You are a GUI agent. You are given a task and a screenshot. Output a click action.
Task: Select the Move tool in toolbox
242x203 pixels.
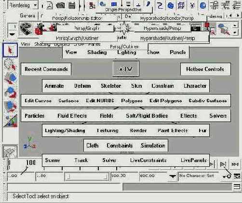[x=11, y=79]
